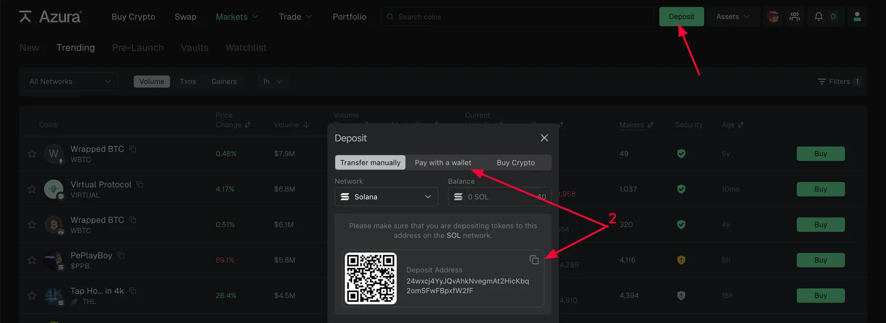
Task: Star the Wrapped BTC row showing 0.48%
Action: click(32, 153)
